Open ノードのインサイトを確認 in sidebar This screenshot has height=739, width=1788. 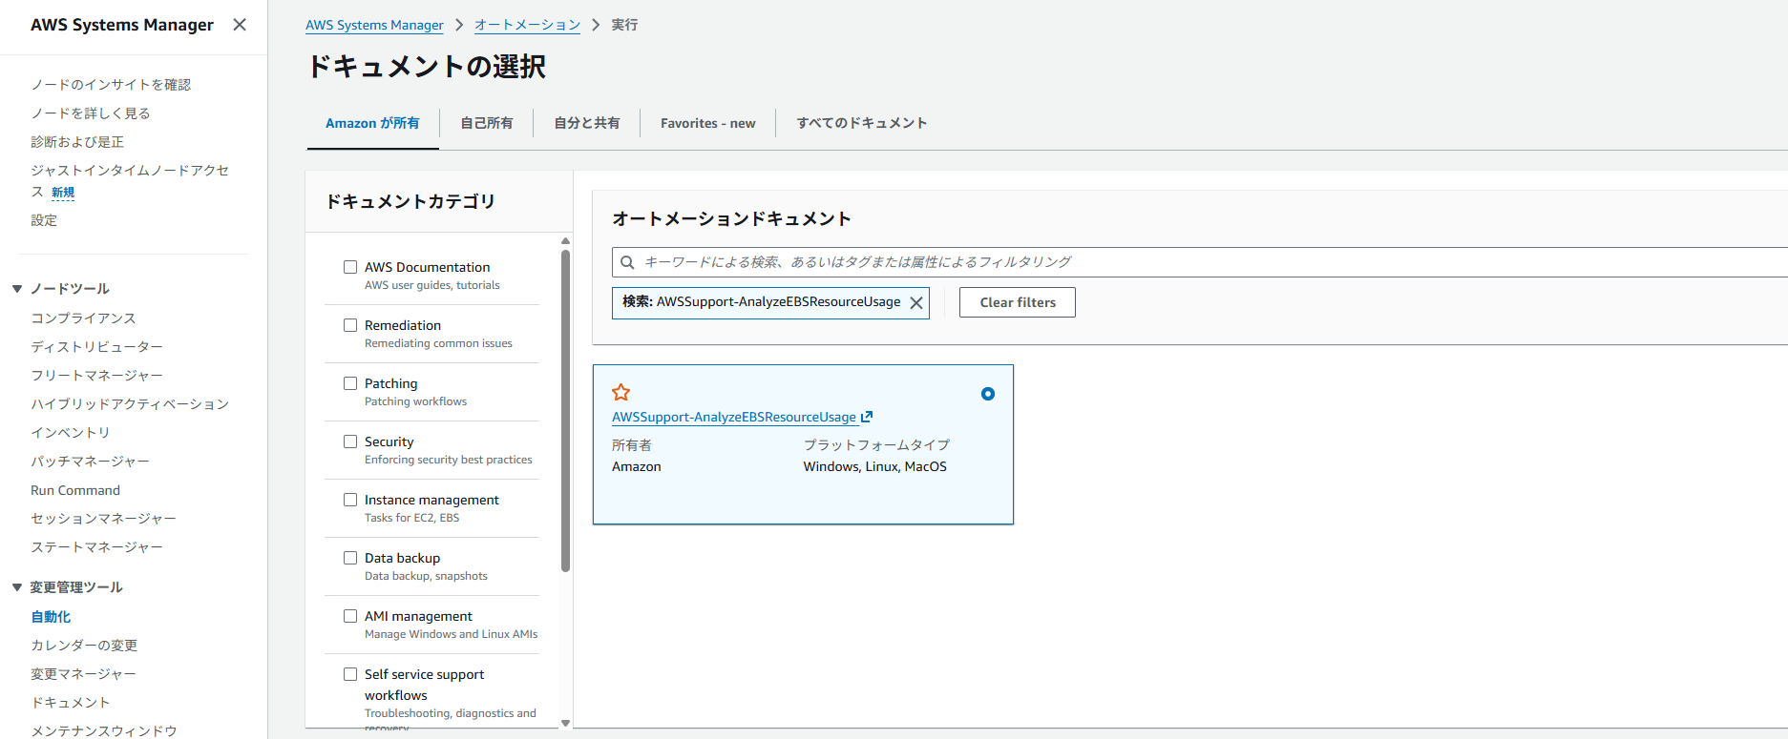[111, 85]
